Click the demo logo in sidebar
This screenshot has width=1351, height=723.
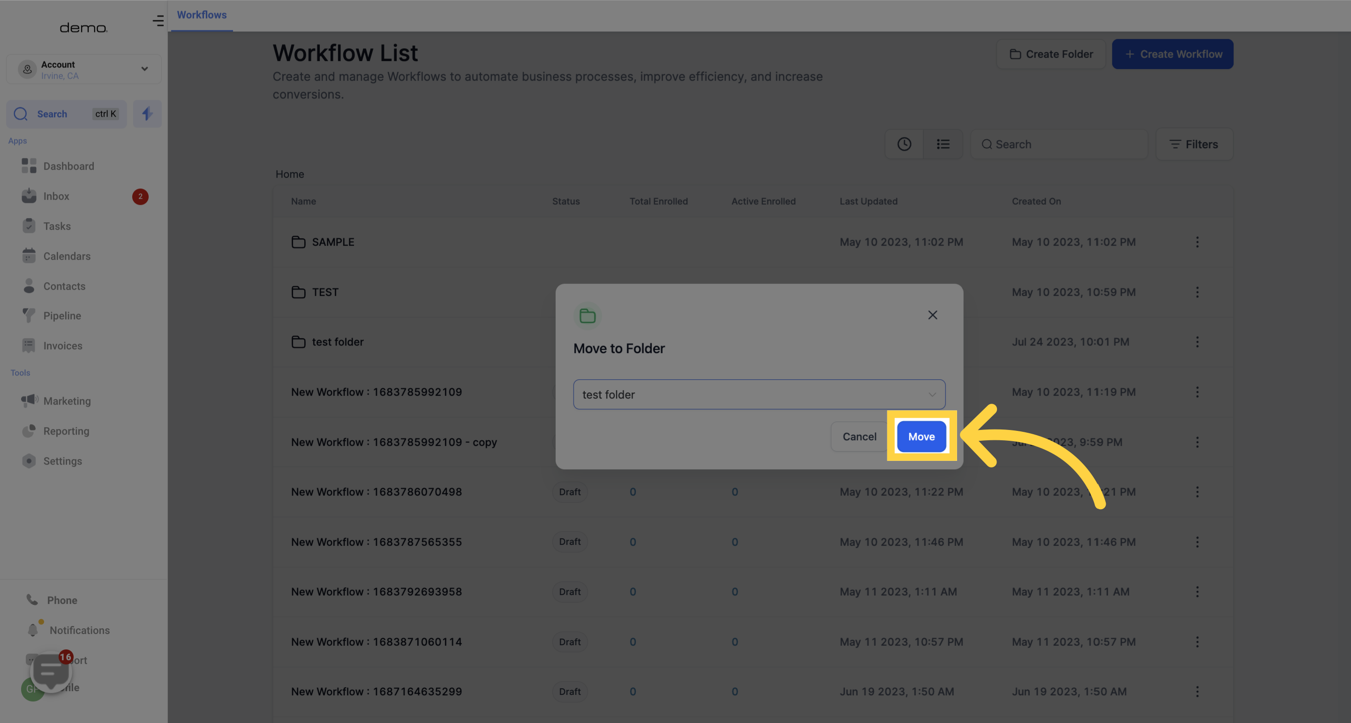coord(83,27)
